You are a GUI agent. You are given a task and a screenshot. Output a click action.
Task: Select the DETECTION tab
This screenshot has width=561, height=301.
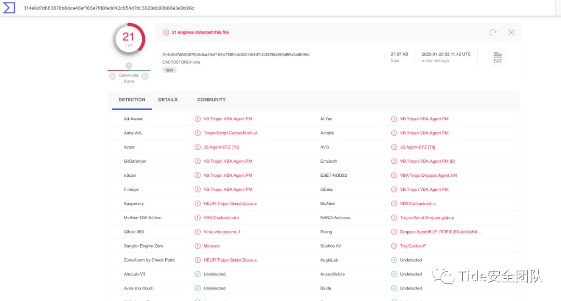pyautogui.click(x=132, y=100)
